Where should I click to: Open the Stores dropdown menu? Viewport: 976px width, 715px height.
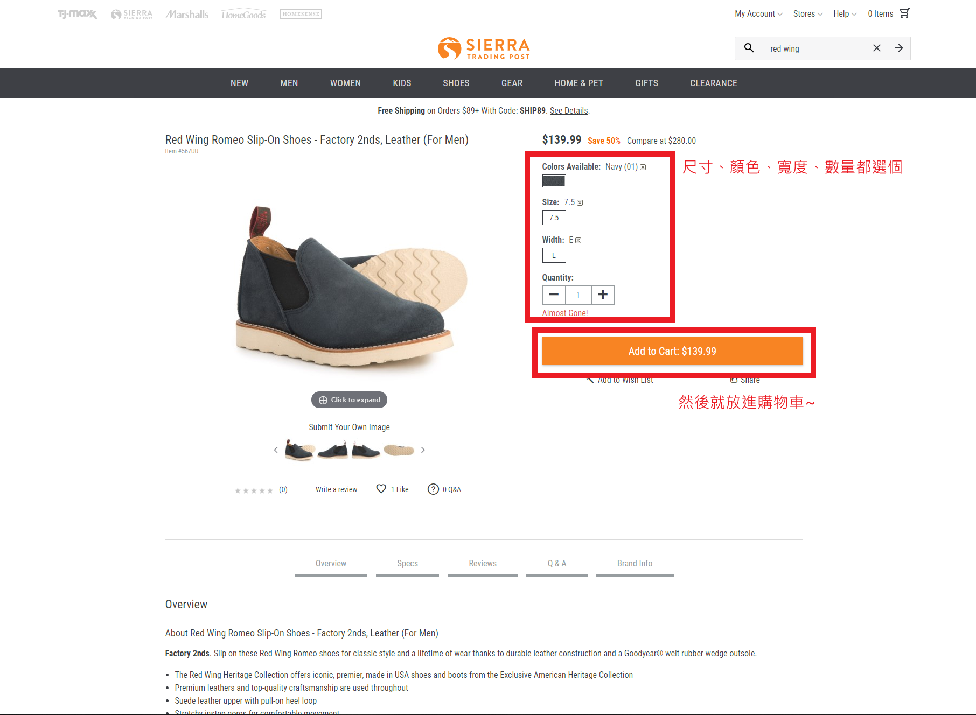point(807,14)
